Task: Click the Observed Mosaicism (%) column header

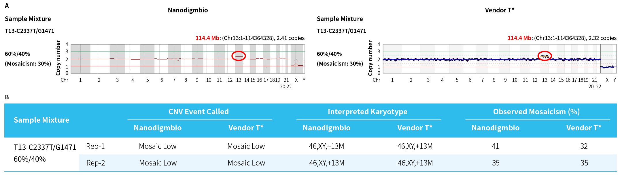Action: [x=536, y=112]
